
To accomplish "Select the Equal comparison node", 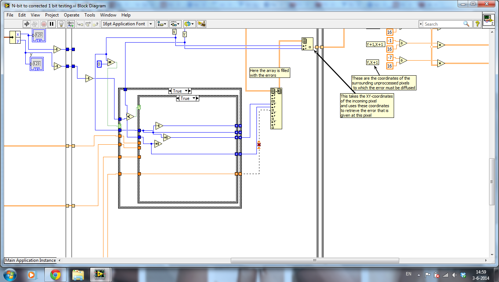I will (111, 62).
